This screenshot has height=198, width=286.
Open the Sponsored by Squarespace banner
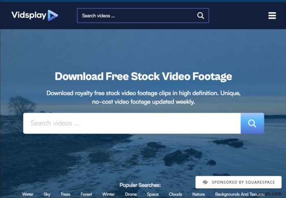(238, 182)
